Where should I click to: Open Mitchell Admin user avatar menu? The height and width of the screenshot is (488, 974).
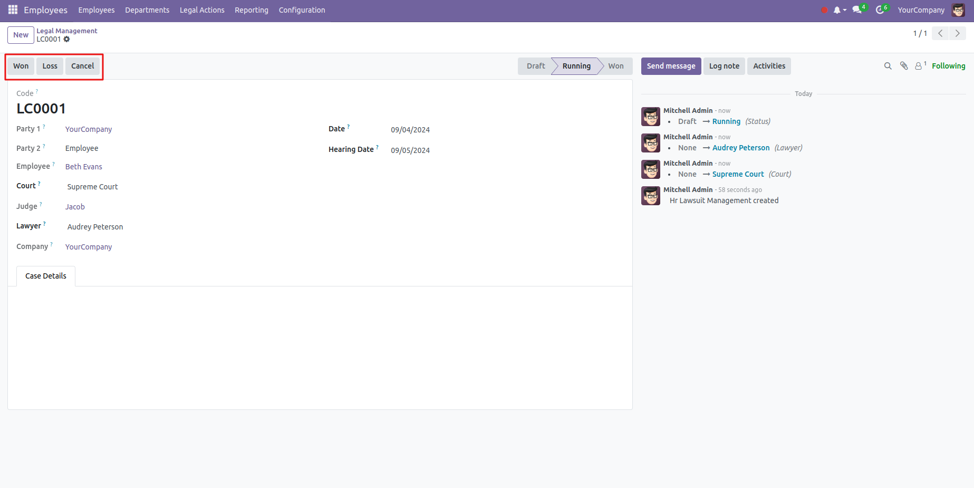pos(958,10)
